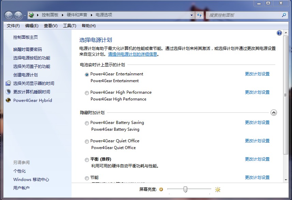Select Power4Gear Battery Saving plan
292x200 pixels.
(87, 123)
